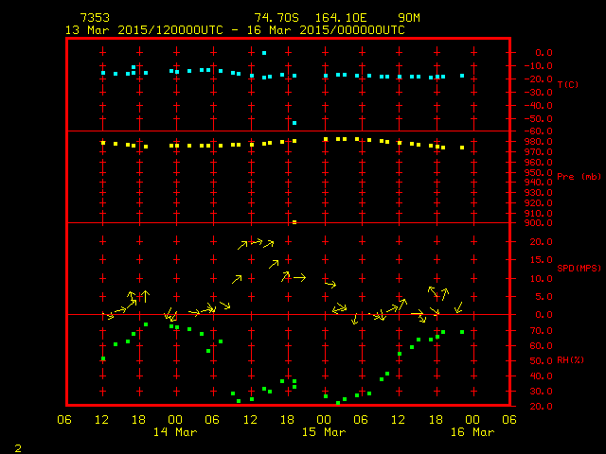This screenshot has width=606, height=454.
Task: Select the rightmost green humidity data point
Action: (462, 332)
